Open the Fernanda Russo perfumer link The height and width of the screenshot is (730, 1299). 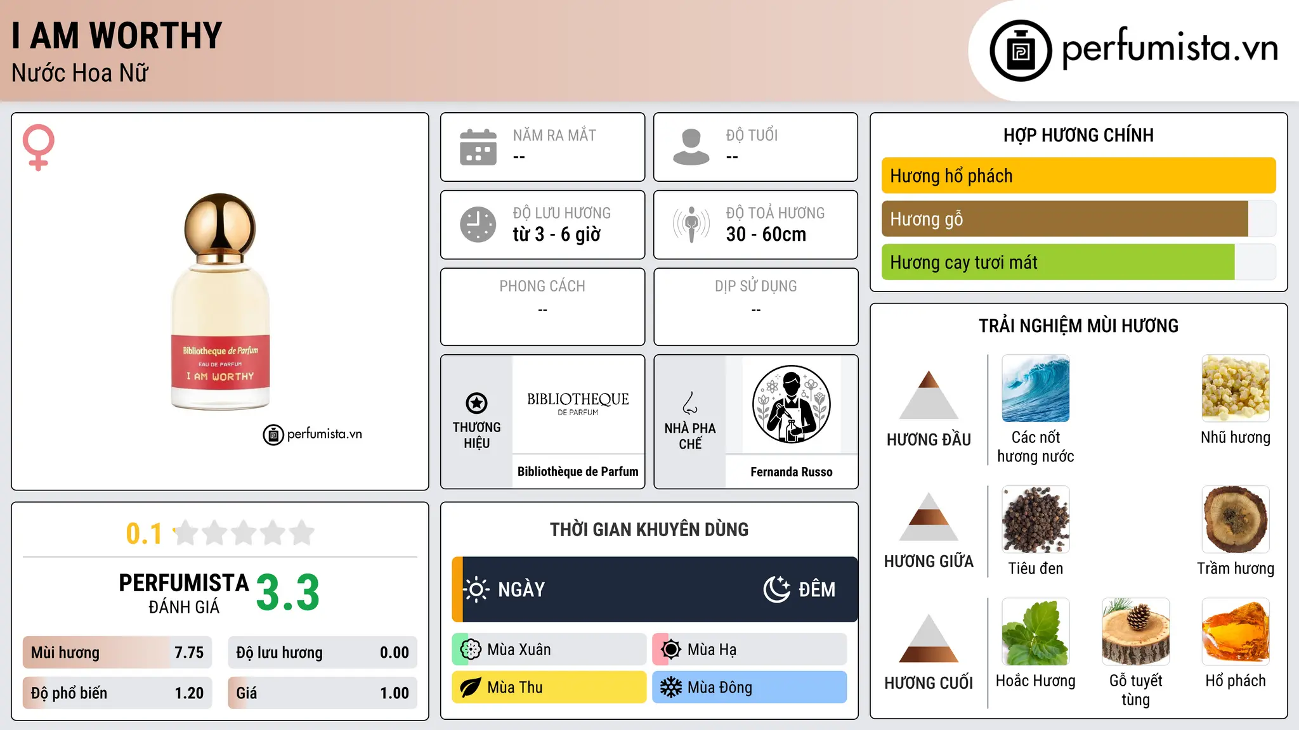[792, 472]
